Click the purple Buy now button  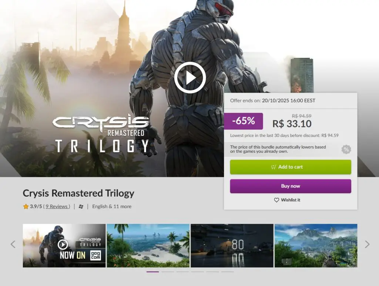pyautogui.click(x=291, y=186)
